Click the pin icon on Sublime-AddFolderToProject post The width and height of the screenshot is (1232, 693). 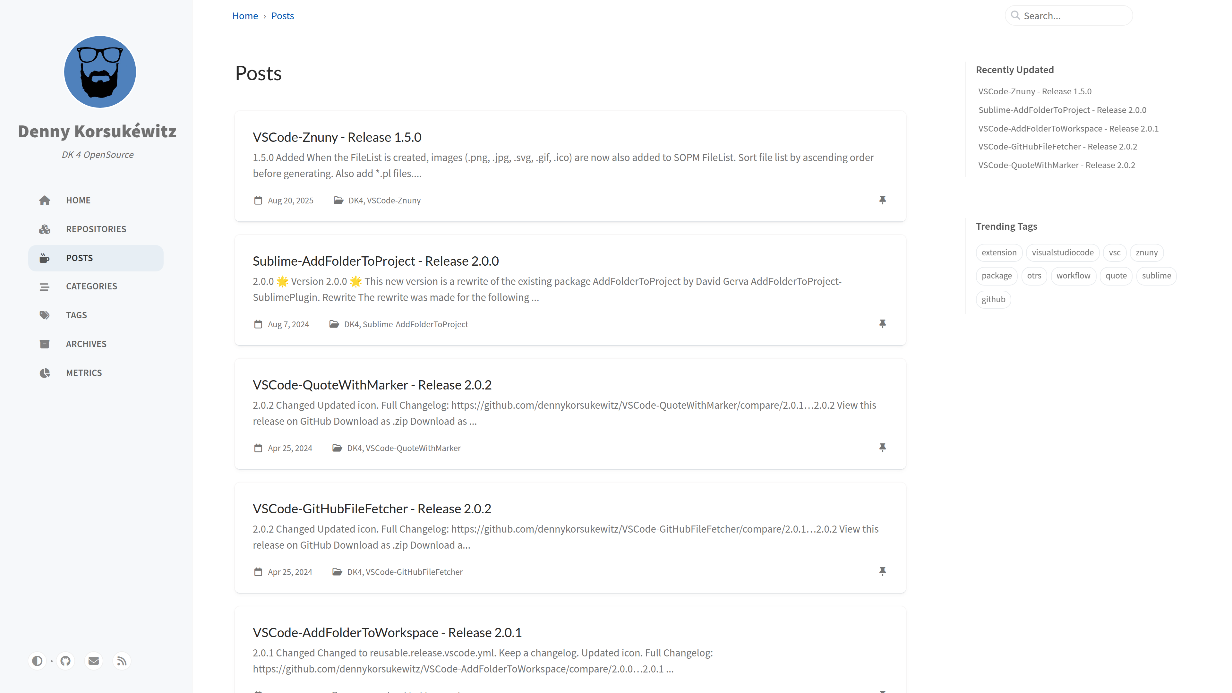tap(882, 324)
